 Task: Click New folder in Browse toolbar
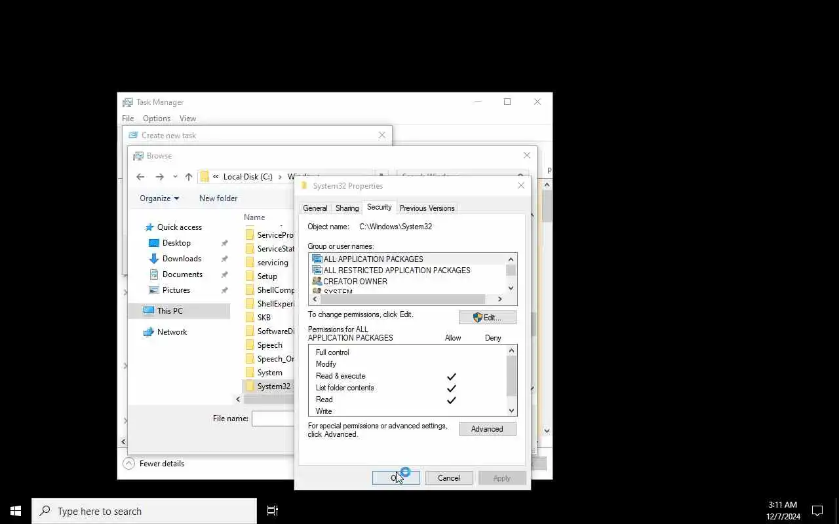click(x=218, y=198)
